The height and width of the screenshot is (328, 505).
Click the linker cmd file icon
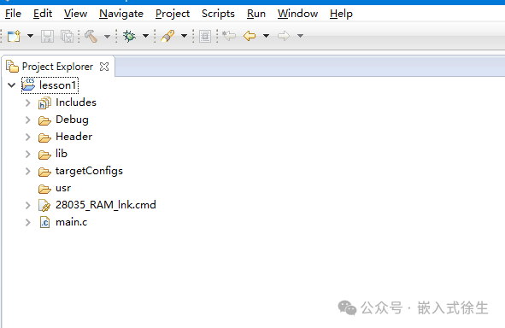click(x=44, y=205)
